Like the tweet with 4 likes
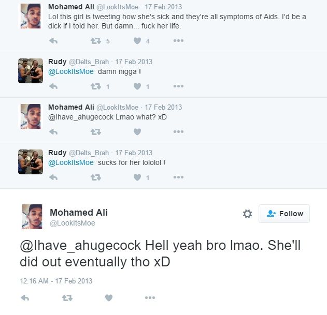The width and height of the screenshot is (327, 315). point(137,41)
